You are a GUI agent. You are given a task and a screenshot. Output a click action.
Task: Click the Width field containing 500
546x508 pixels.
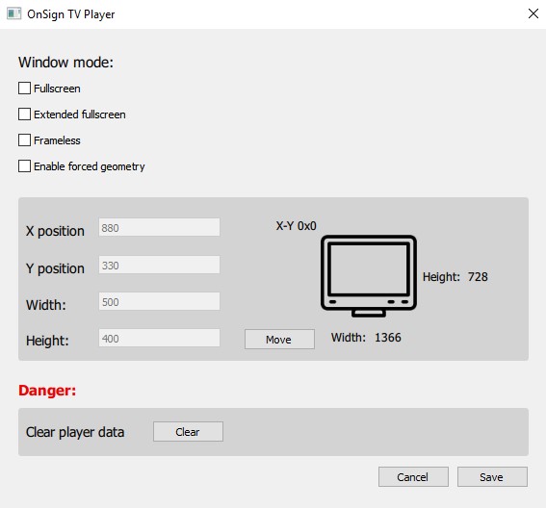click(x=159, y=302)
